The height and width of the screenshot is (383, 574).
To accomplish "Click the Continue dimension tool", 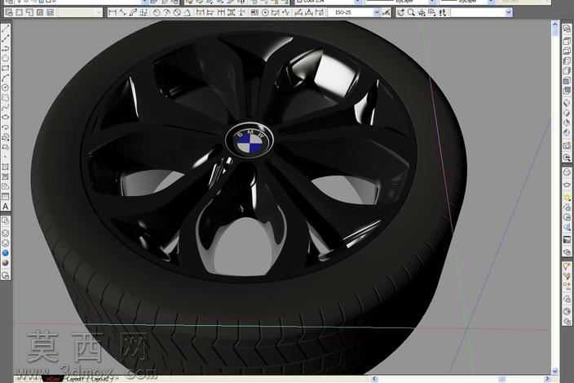I will (221, 12).
